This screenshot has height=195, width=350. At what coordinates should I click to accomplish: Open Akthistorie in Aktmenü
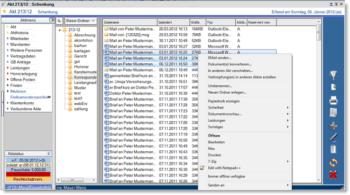[x=19, y=33]
